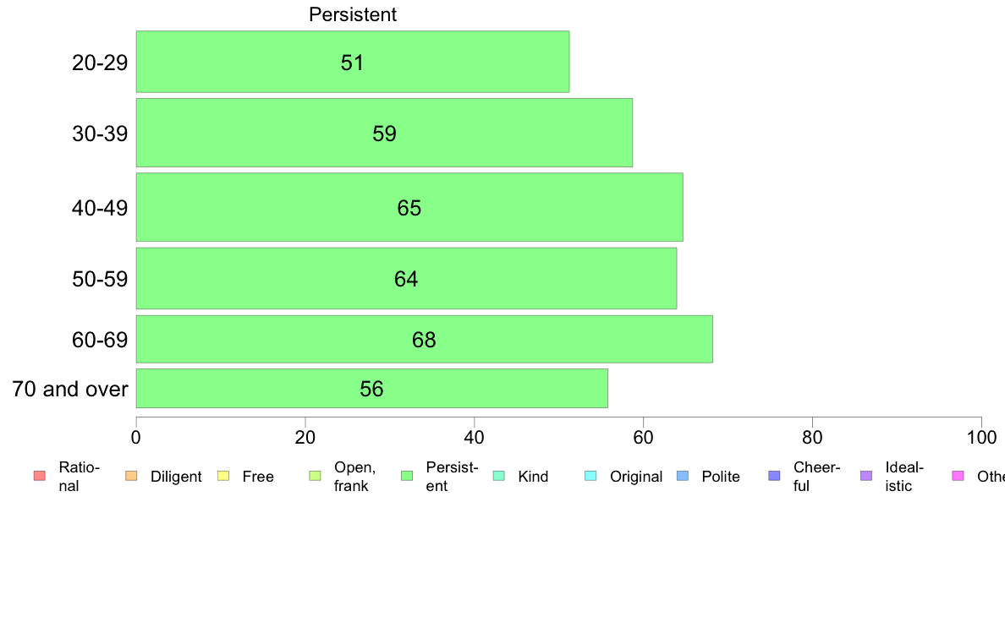Select the 50-59 bar showing 64
Image resolution: width=1005 pixels, height=622 pixels.
pyautogui.click(x=406, y=278)
